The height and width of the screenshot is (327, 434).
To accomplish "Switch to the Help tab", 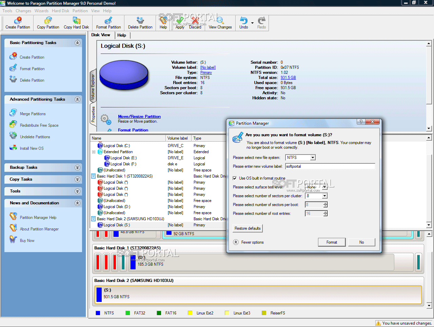I will (122, 35).
